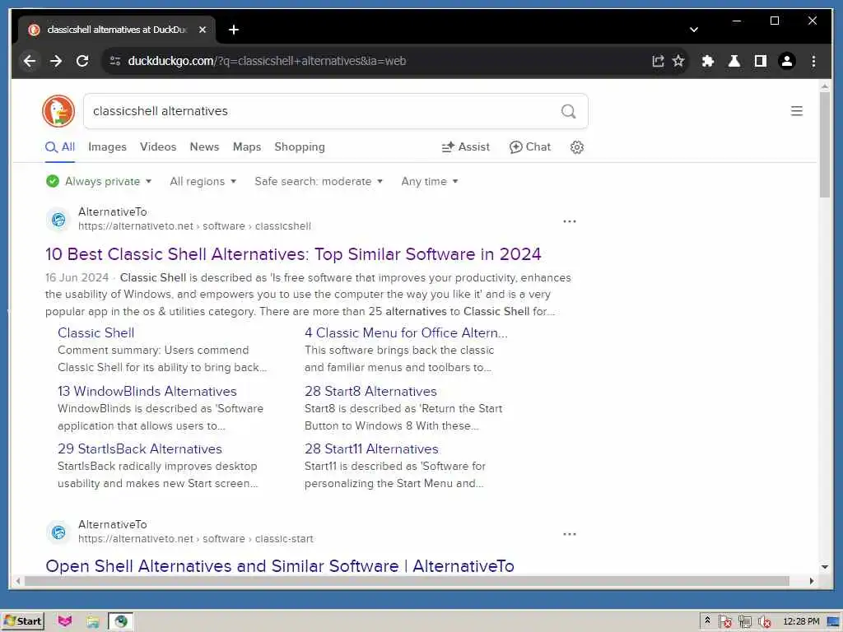Click the alternativeto.net classic-start URL breadcrumb
The height and width of the screenshot is (632, 843).
tap(196, 539)
